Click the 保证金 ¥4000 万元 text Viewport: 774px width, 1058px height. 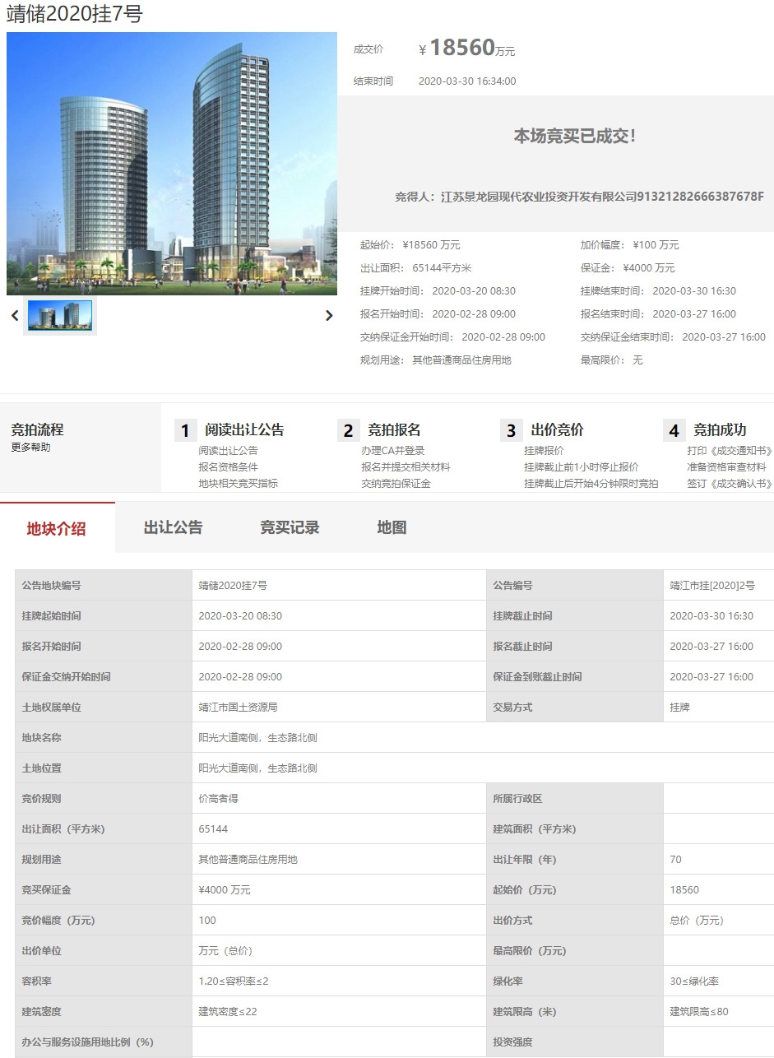coord(628,268)
